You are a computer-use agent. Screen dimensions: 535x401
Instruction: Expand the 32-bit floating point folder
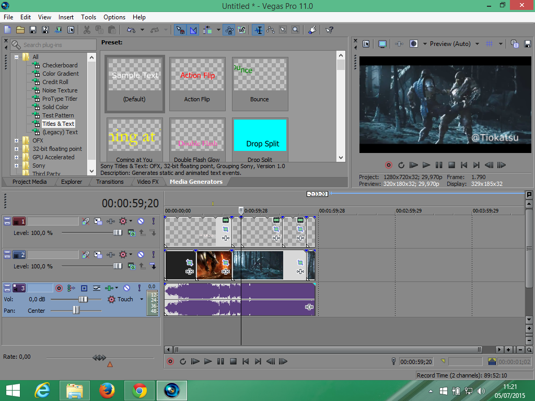(16, 149)
